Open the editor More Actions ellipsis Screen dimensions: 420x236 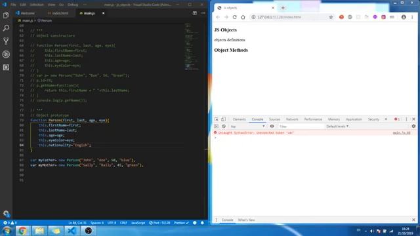click(x=203, y=13)
